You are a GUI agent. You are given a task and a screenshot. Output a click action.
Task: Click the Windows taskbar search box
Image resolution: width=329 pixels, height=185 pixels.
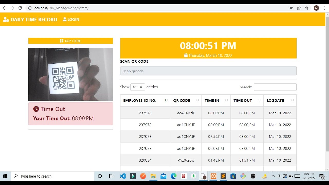coord(52,176)
